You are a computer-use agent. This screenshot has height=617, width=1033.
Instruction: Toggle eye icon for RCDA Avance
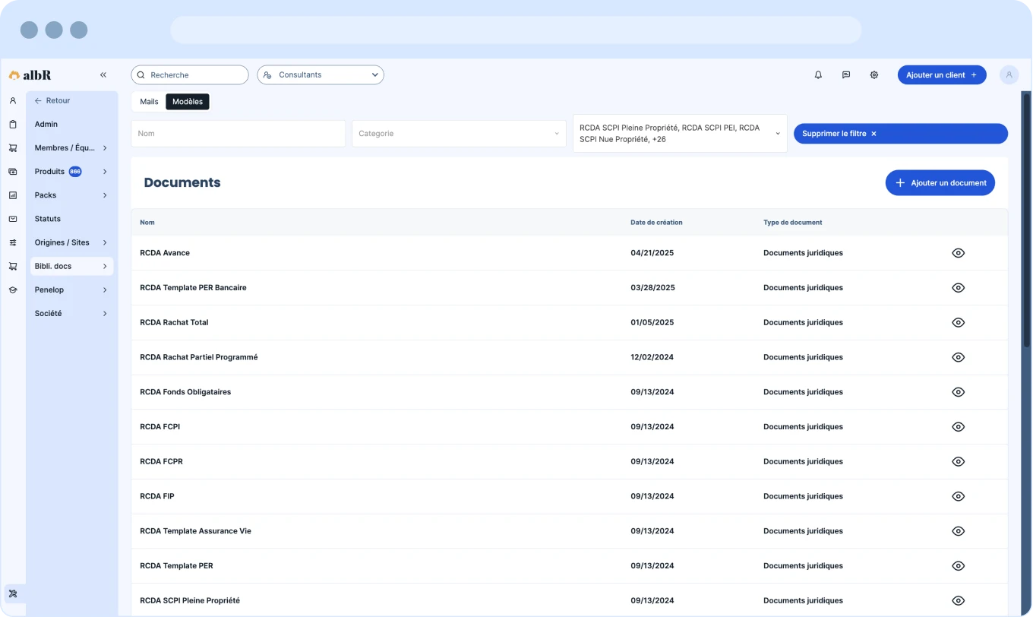pos(958,253)
